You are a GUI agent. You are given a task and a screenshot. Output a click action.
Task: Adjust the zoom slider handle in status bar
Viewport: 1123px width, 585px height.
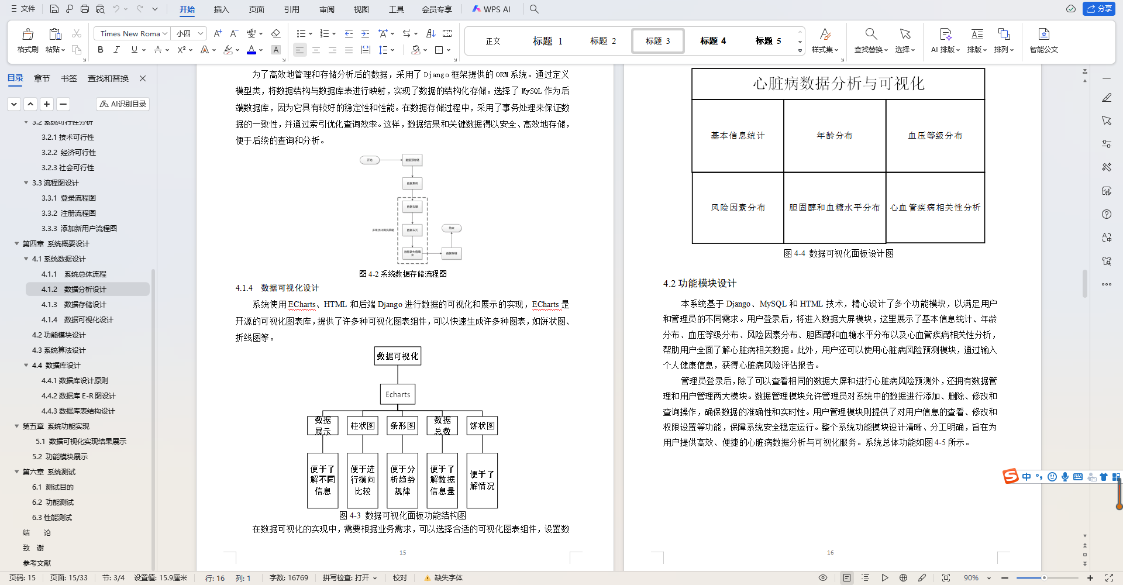coord(1044,577)
